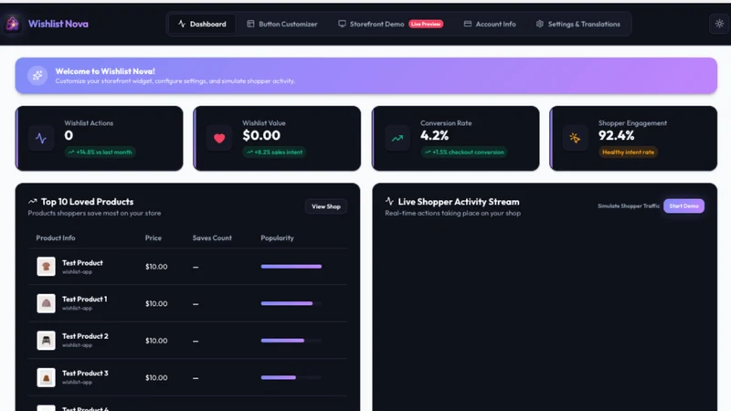Click the Product Info column header
This screenshot has height=411, width=731.
pyautogui.click(x=56, y=237)
